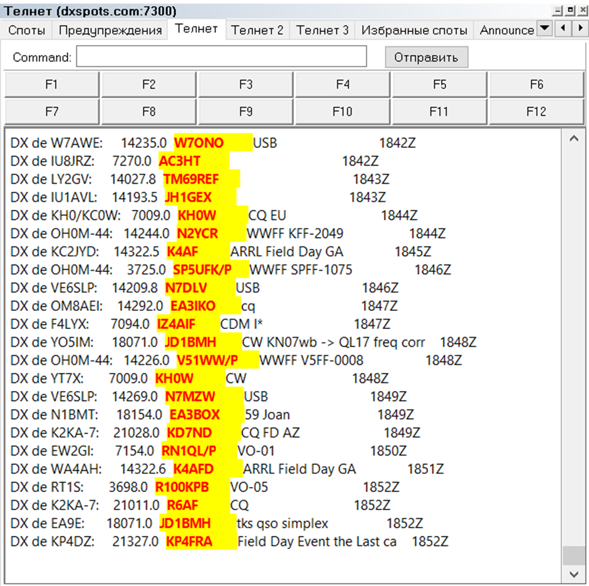Open the Споты tab
The height and width of the screenshot is (586, 589).
[27, 30]
